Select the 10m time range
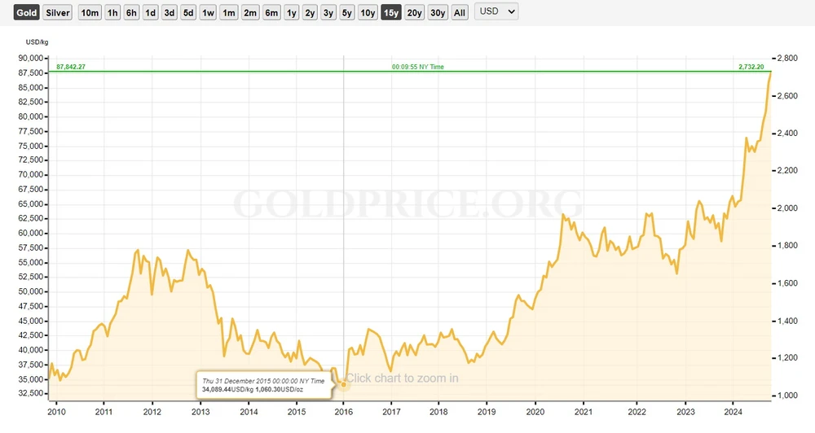 [90, 12]
